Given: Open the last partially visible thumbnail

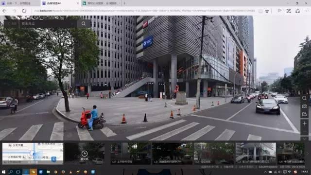Looking at the screenshot, I should tap(291, 154).
